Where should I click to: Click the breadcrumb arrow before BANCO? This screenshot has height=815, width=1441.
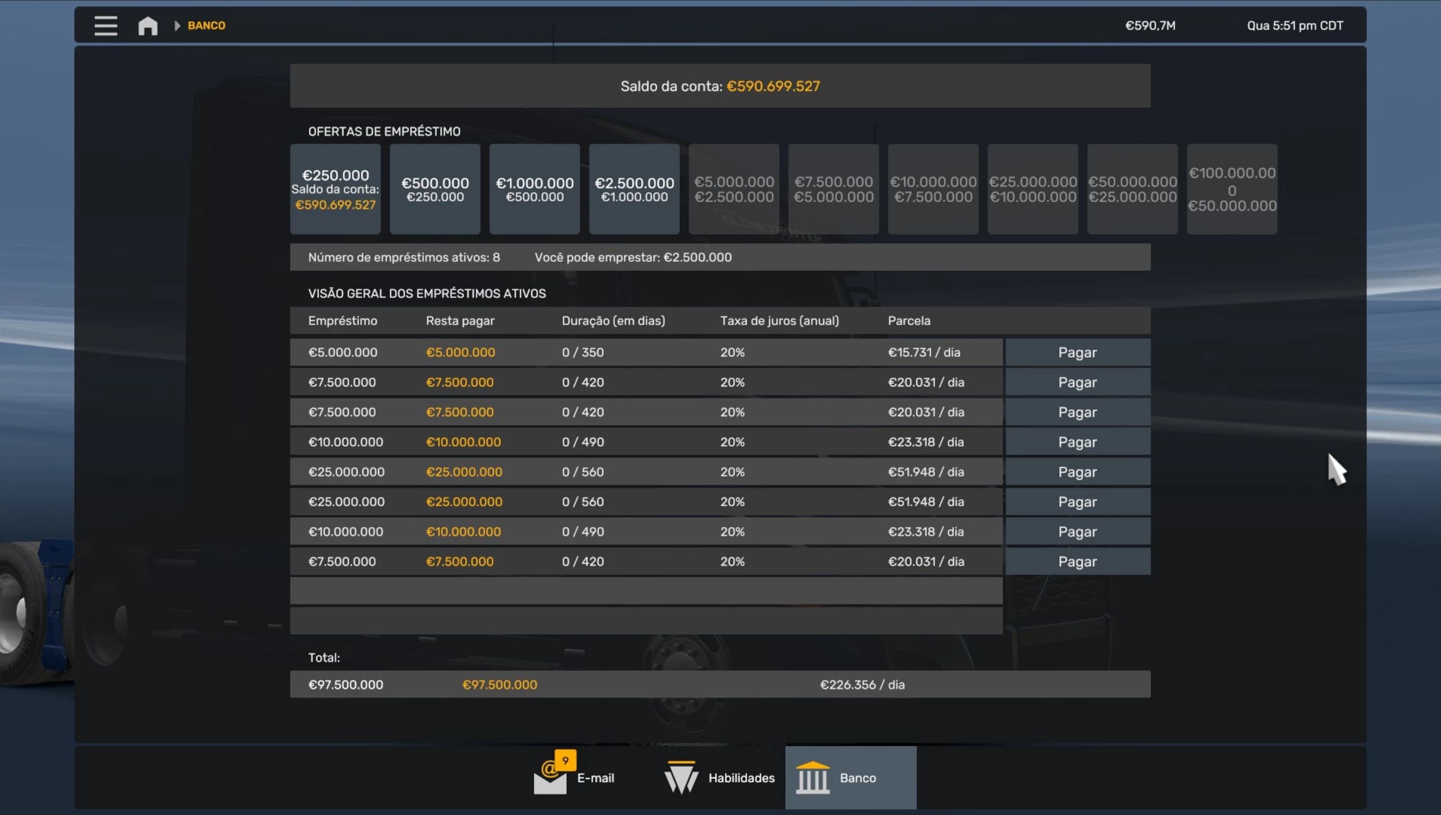(x=177, y=26)
